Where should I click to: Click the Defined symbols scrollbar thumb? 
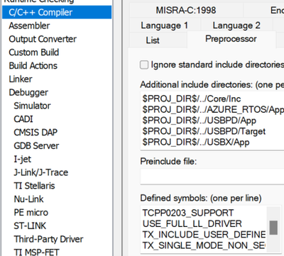click(273, 228)
